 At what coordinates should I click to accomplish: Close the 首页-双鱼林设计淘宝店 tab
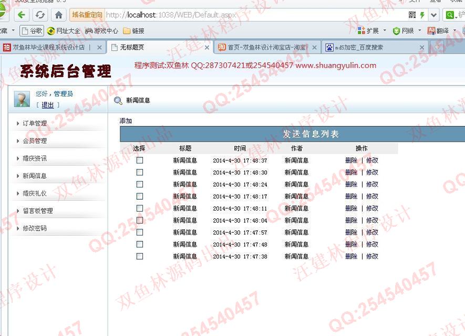pyautogui.click(x=314, y=47)
